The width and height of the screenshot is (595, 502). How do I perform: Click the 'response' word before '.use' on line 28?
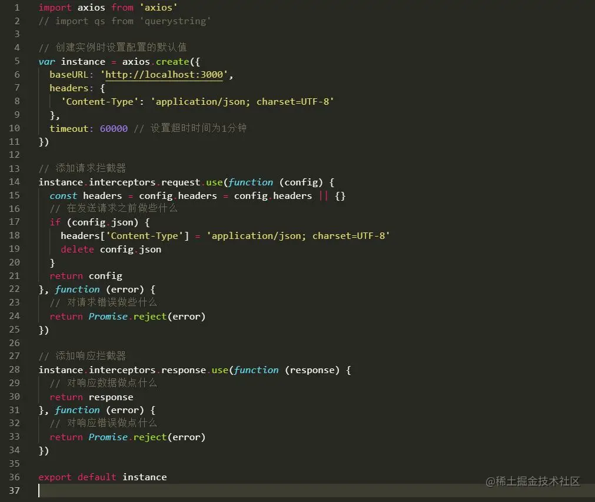point(184,370)
